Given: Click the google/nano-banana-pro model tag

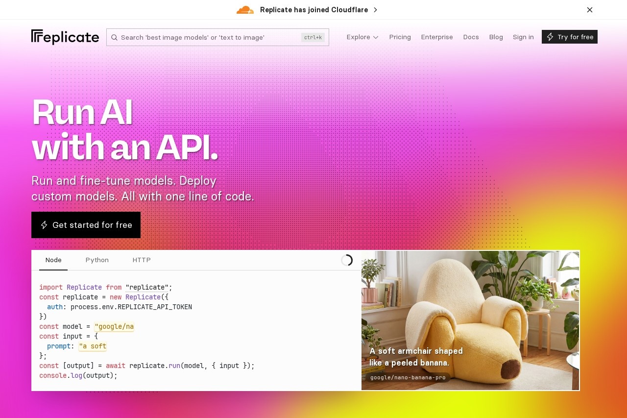Looking at the screenshot, I should click(408, 377).
